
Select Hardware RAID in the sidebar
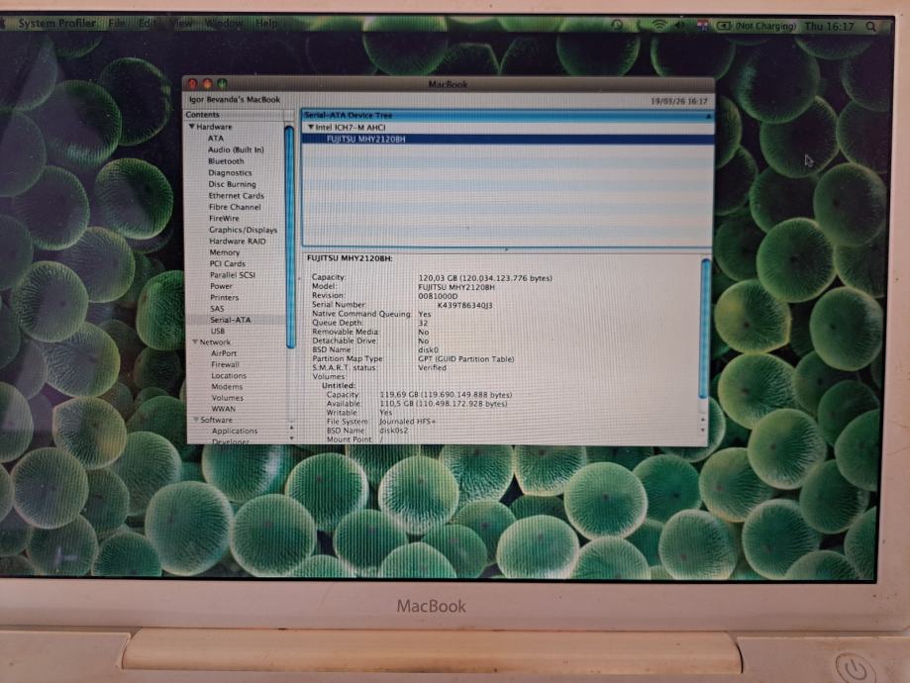pyautogui.click(x=238, y=241)
